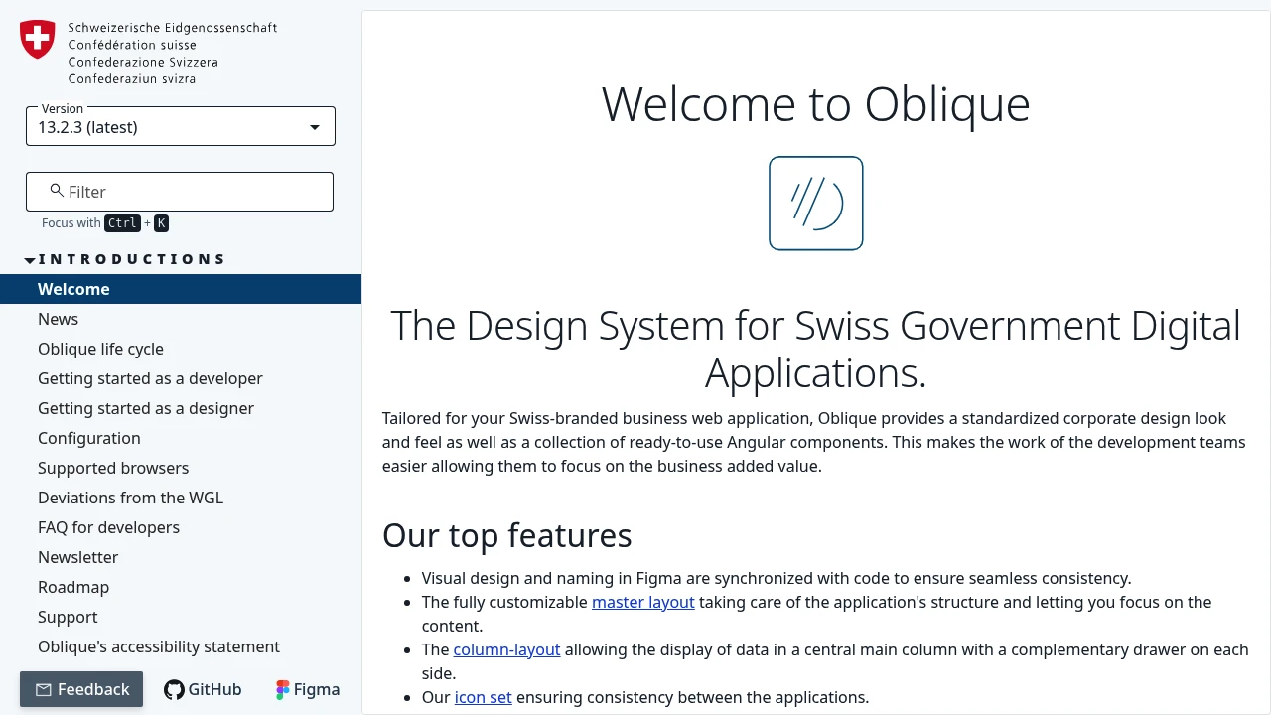The height and width of the screenshot is (715, 1271).
Task: Open the icon set link
Action: coord(483,697)
